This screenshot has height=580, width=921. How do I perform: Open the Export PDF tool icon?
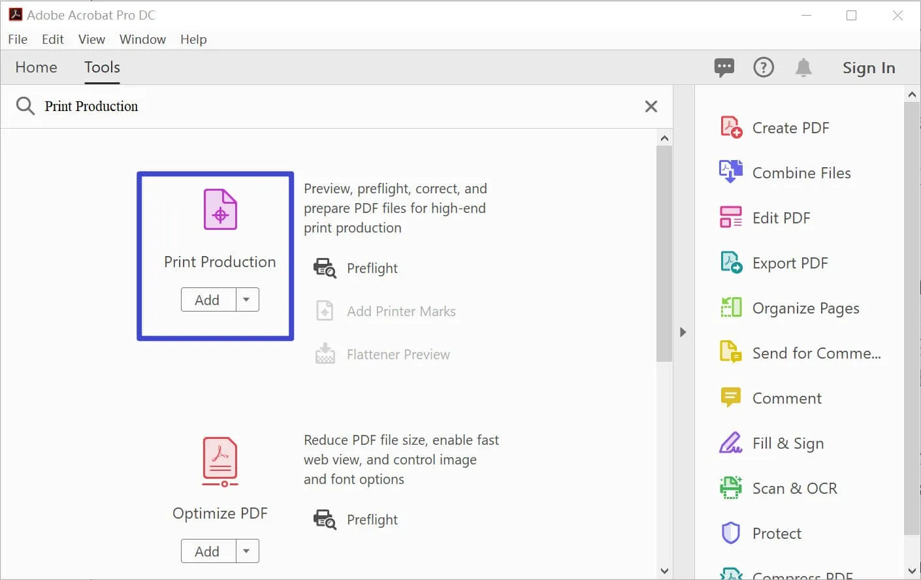731,263
